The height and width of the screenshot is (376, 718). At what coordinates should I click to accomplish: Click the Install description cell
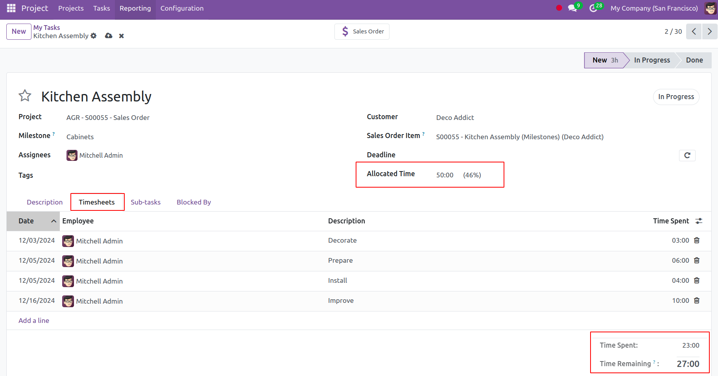pos(338,280)
